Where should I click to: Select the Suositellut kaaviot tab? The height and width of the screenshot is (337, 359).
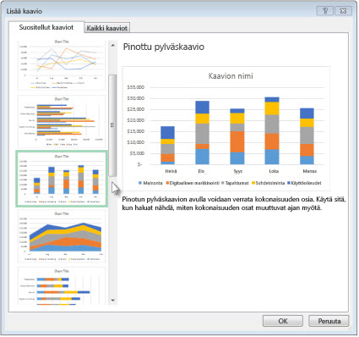click(46, 27)
